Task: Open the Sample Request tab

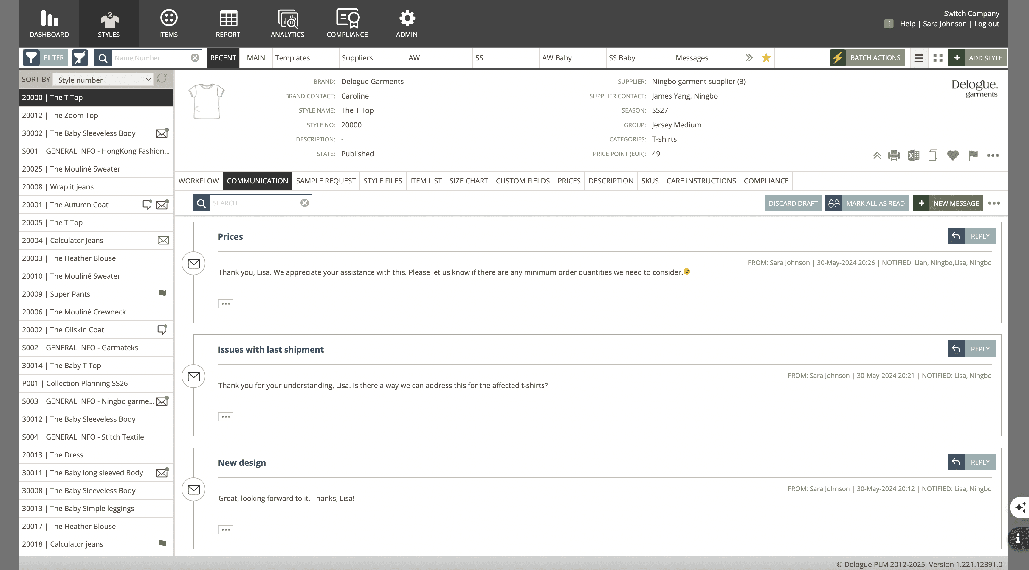Action: 326,181
